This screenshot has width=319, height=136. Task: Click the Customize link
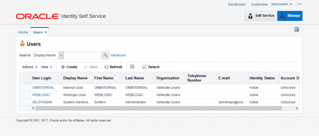click(259, 4)
